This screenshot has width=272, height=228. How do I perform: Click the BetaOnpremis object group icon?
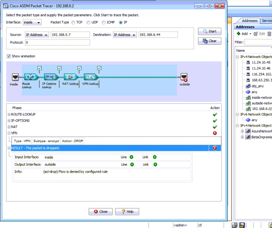[x=248, y=137]
